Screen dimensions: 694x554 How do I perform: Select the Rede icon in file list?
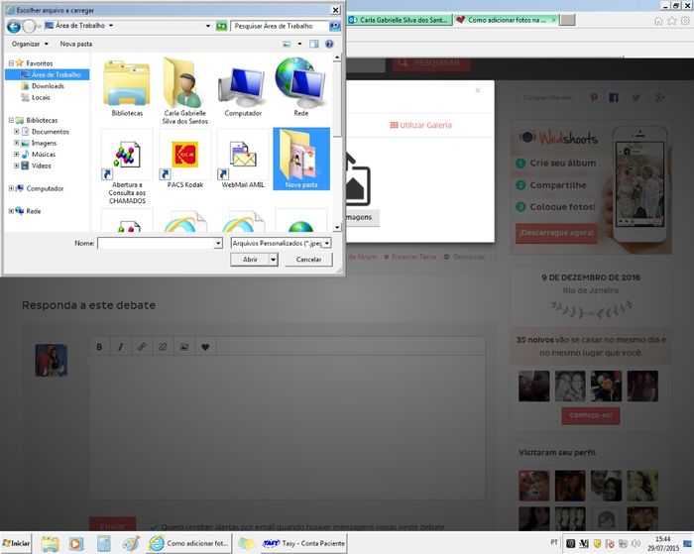pos(301,87)
